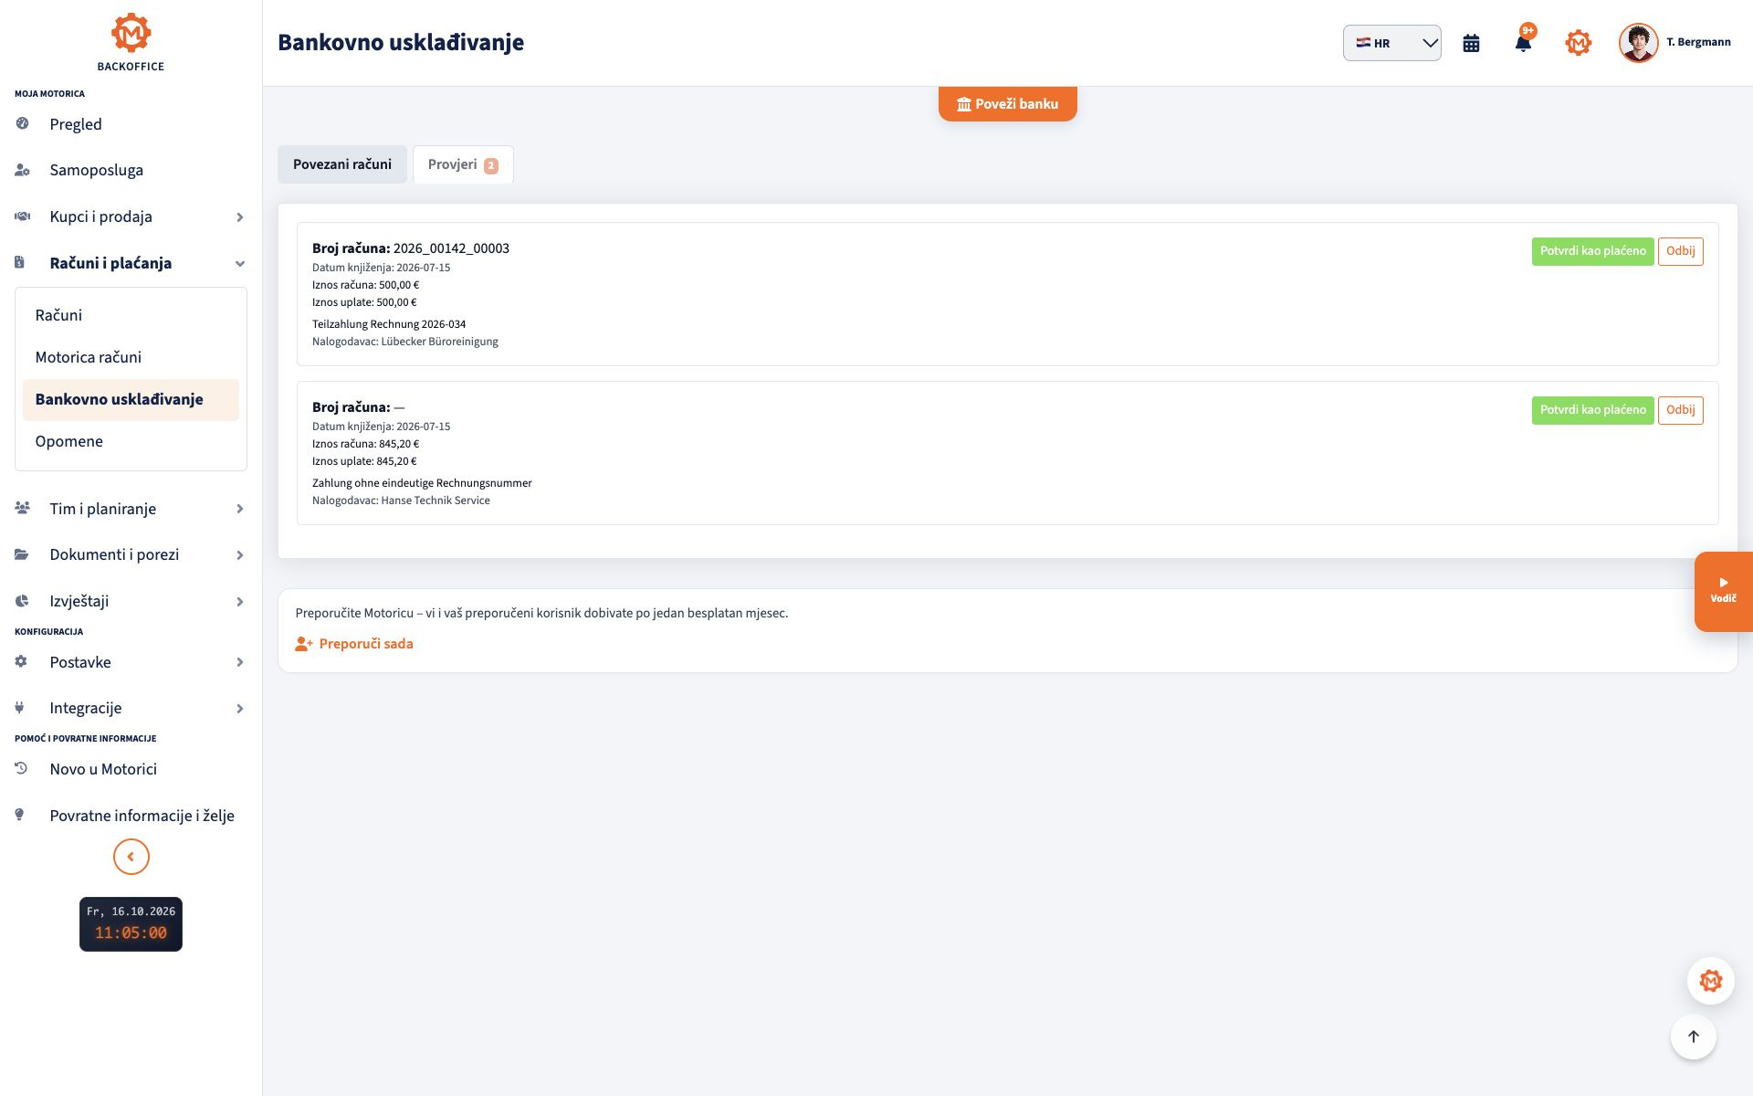1753x1096 pixels.
Task: Click the orange Motorica gear icon in header
Action: [x=1578, y=43]
